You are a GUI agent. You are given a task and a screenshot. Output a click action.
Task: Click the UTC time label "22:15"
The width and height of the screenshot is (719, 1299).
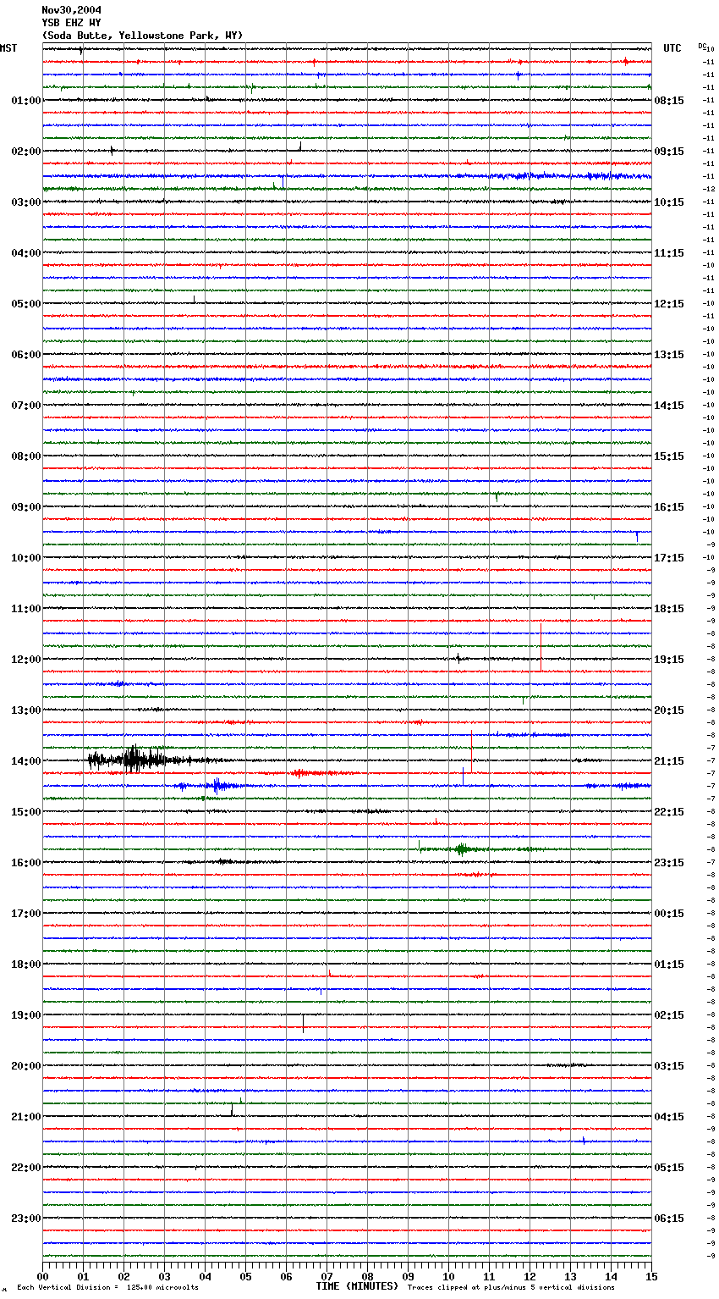coord(669,812)
